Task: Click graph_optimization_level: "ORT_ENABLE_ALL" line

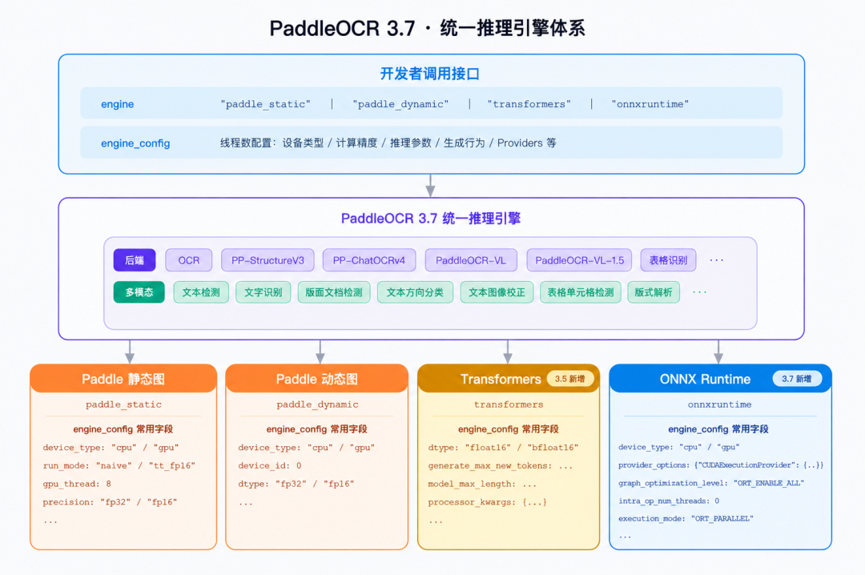Action: [711, 483]
